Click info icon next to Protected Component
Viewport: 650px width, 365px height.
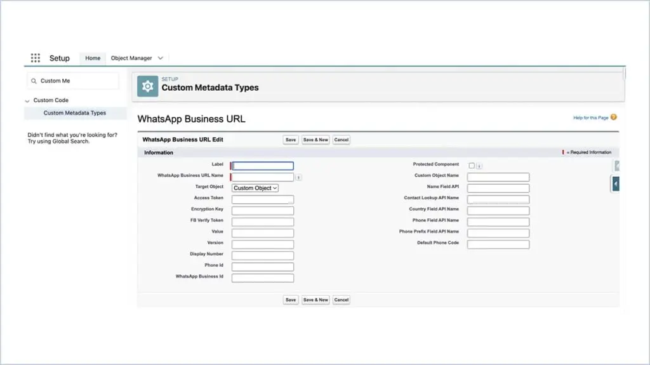[x=479, y=166]
